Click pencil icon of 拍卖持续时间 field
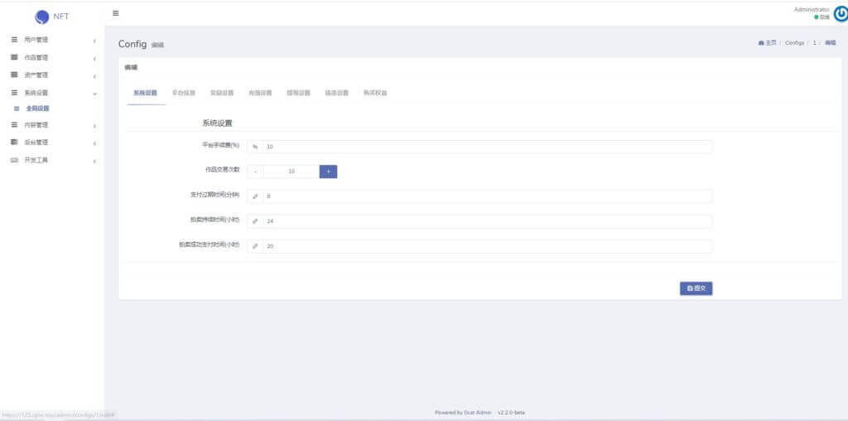Viewport: 848px width, 421px height. click(x=255, y=221)
